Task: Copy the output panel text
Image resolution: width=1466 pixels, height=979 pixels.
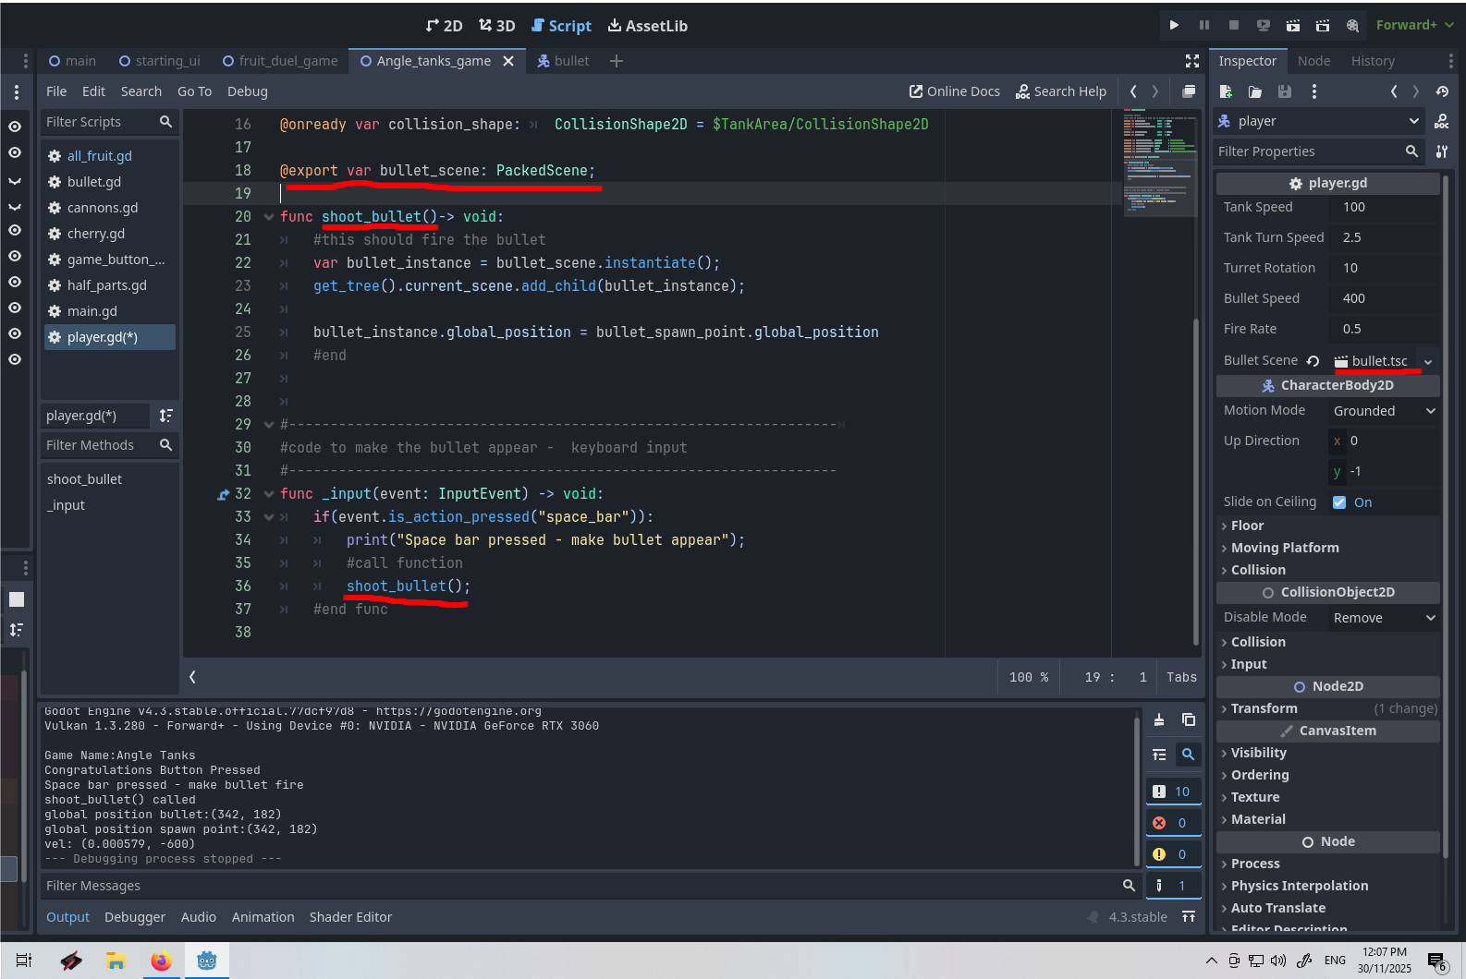Action: (1189, 720)
